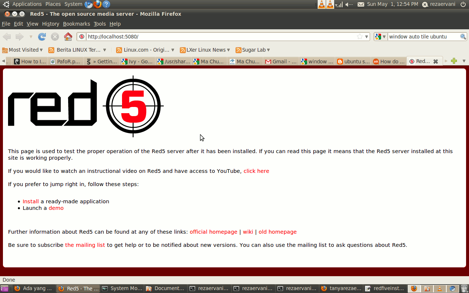The image size is (469, 293).
Task: Expand the Linux.com feed dropdown
Action: coord(173,50)
